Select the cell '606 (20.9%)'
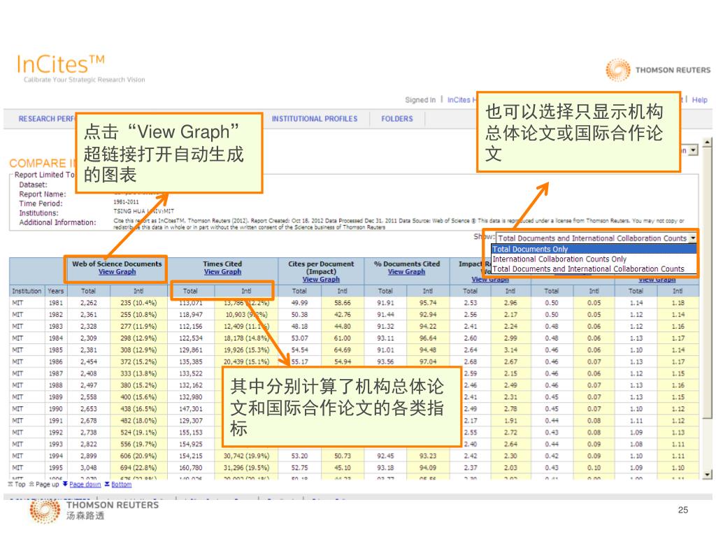Screen dimensions: 716x537 click(x=138, y=456)
